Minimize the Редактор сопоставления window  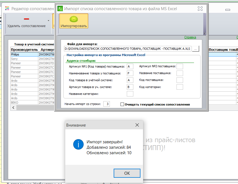coord(228,10)
